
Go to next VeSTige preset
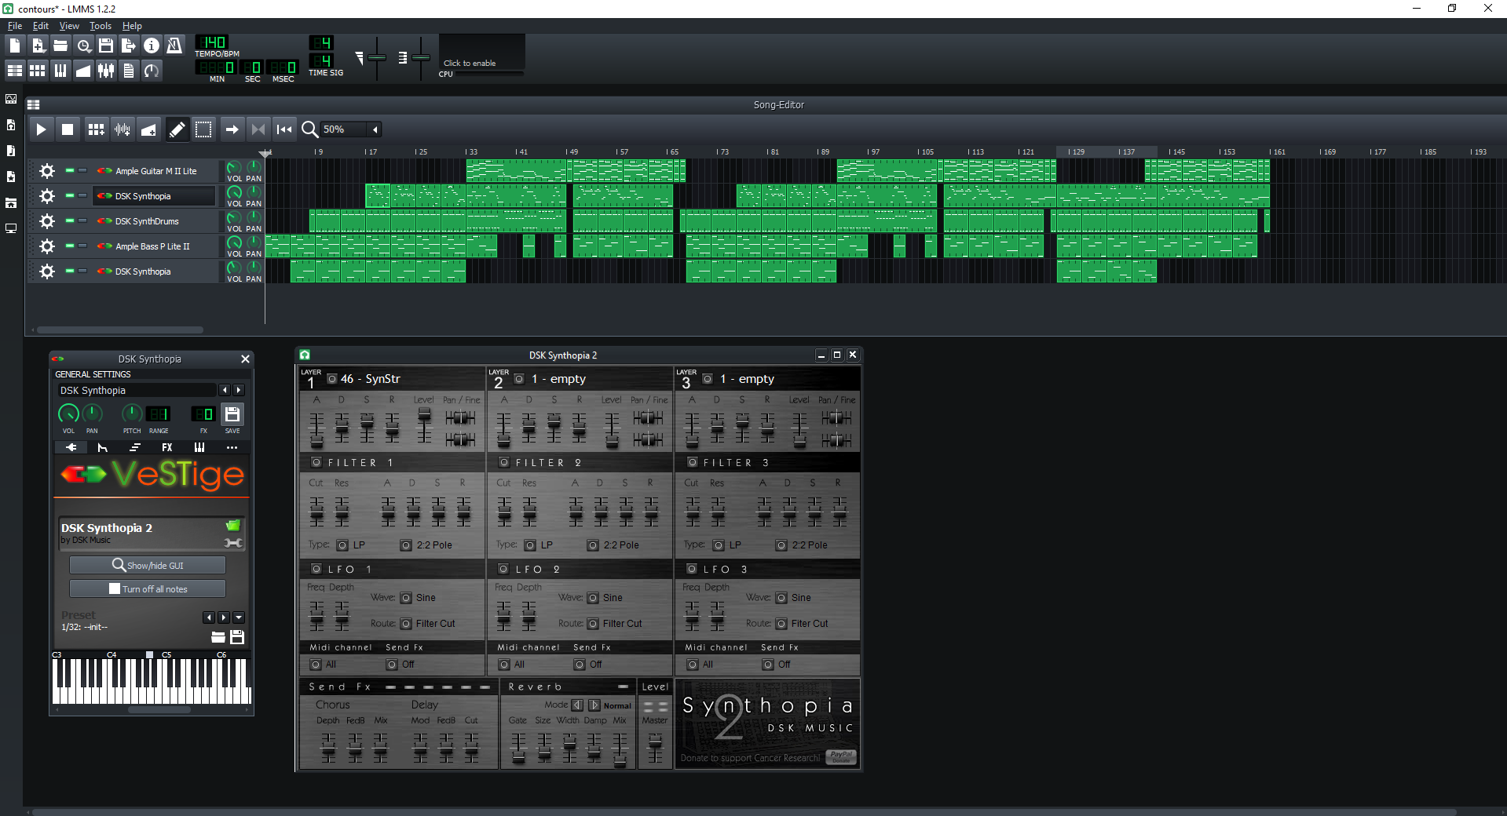tap(224, 617)
